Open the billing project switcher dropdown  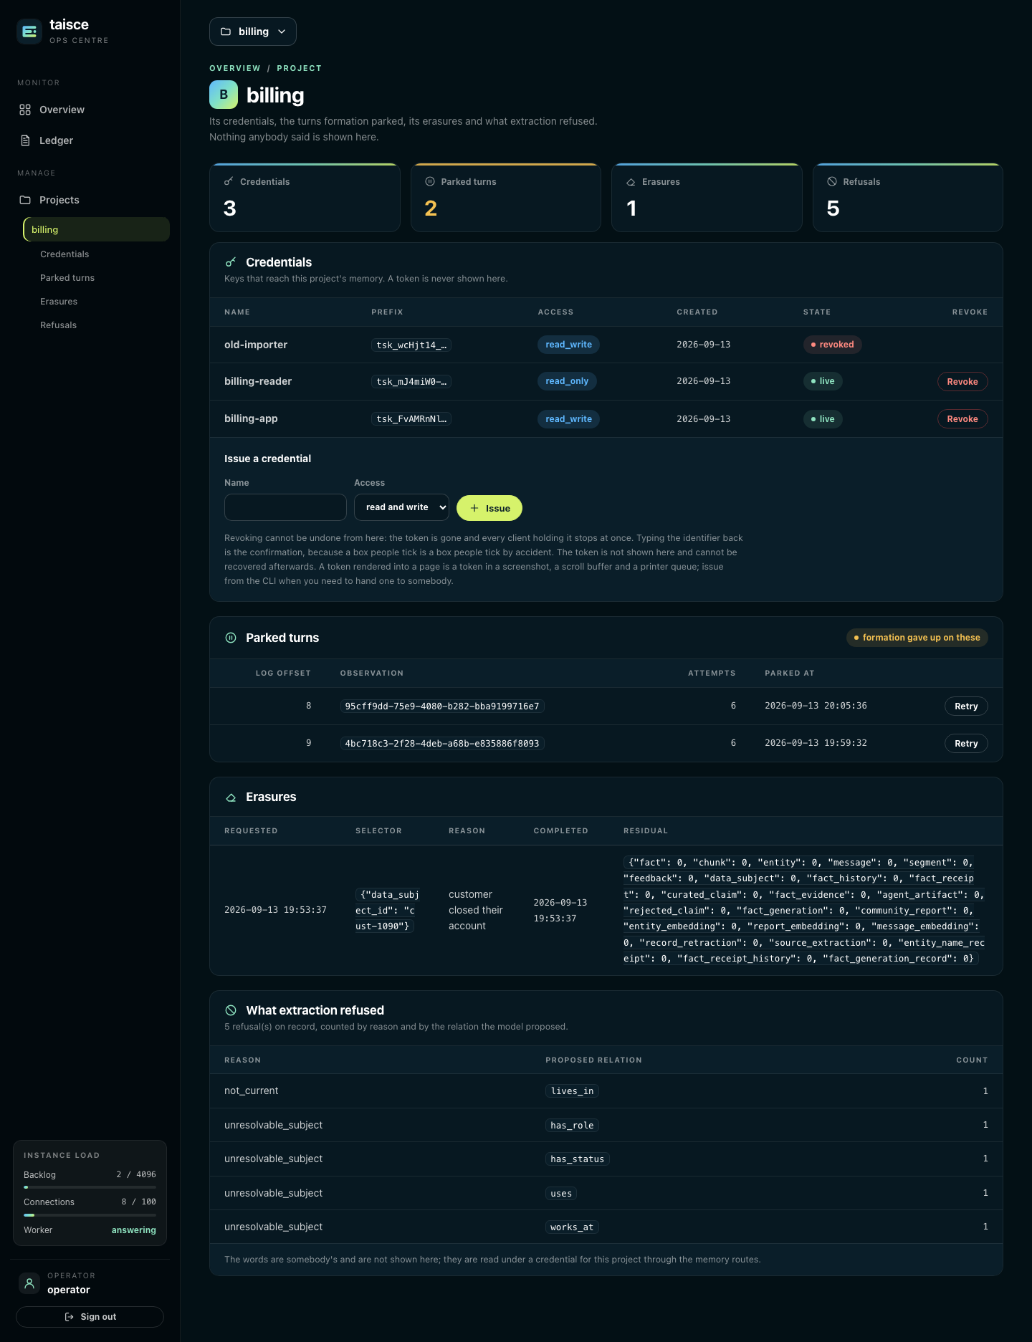tap(253, 32)
